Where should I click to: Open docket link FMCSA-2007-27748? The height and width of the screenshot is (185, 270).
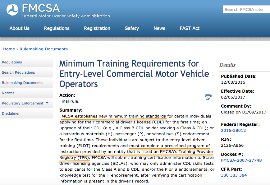tap(241, 160)
